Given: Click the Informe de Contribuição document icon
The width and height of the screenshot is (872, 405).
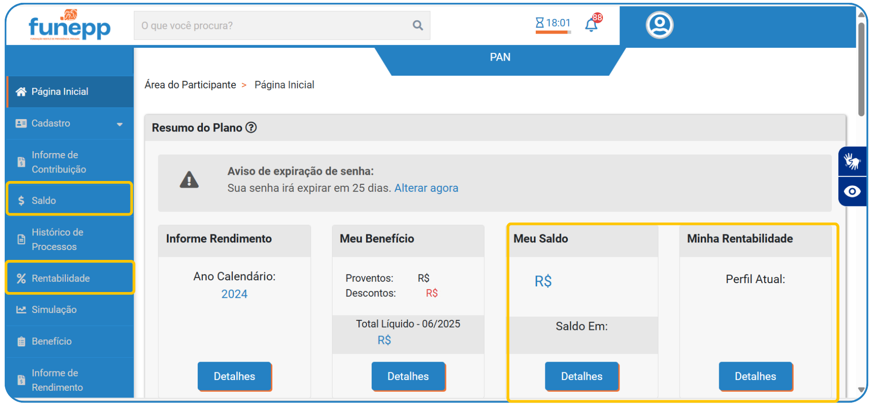Looking at the screenshot, I should tap(21, 162).
